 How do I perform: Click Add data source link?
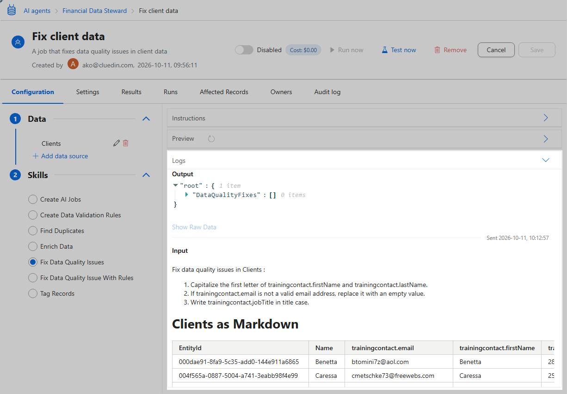[65, 156]
